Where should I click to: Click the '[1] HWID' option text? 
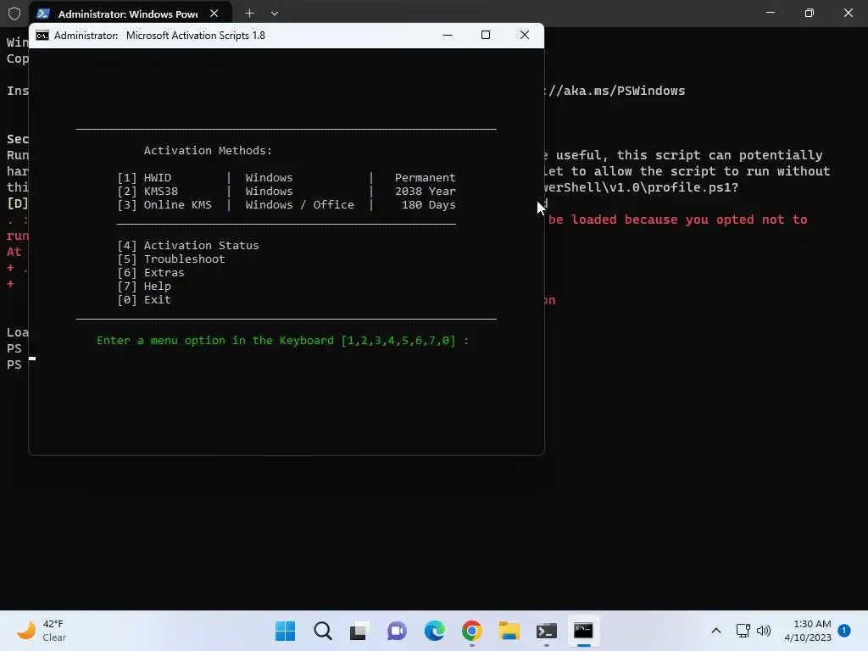[144, 178]
